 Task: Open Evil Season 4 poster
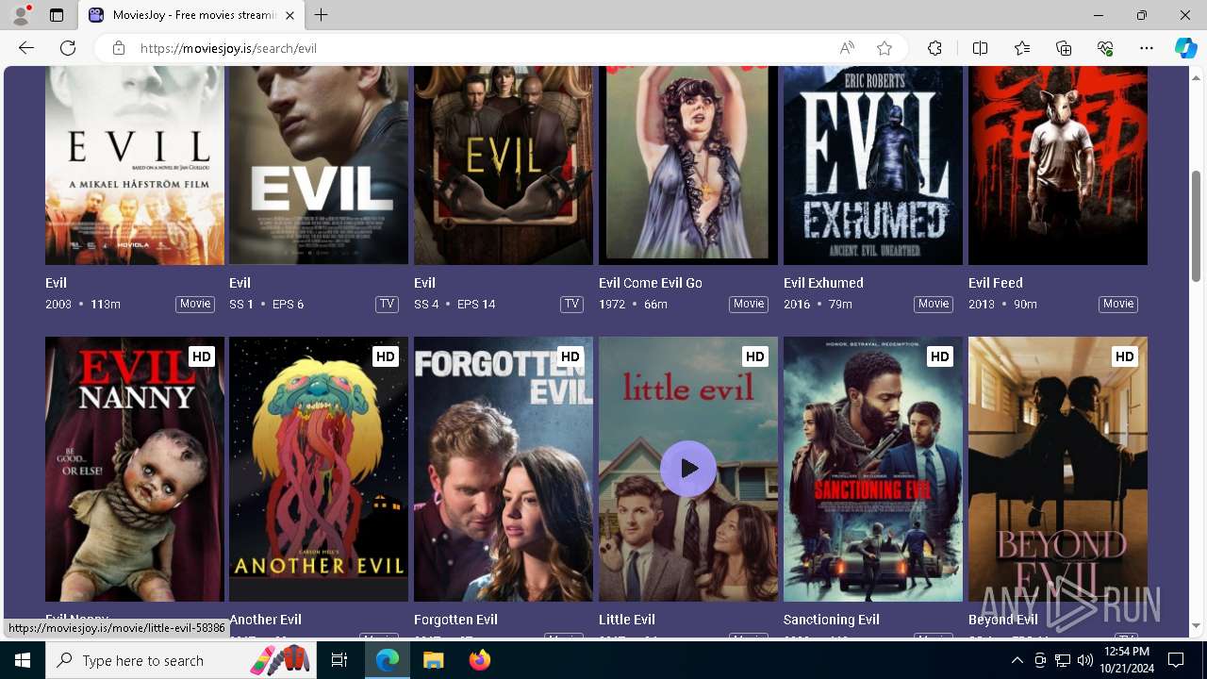pos(504,165)
